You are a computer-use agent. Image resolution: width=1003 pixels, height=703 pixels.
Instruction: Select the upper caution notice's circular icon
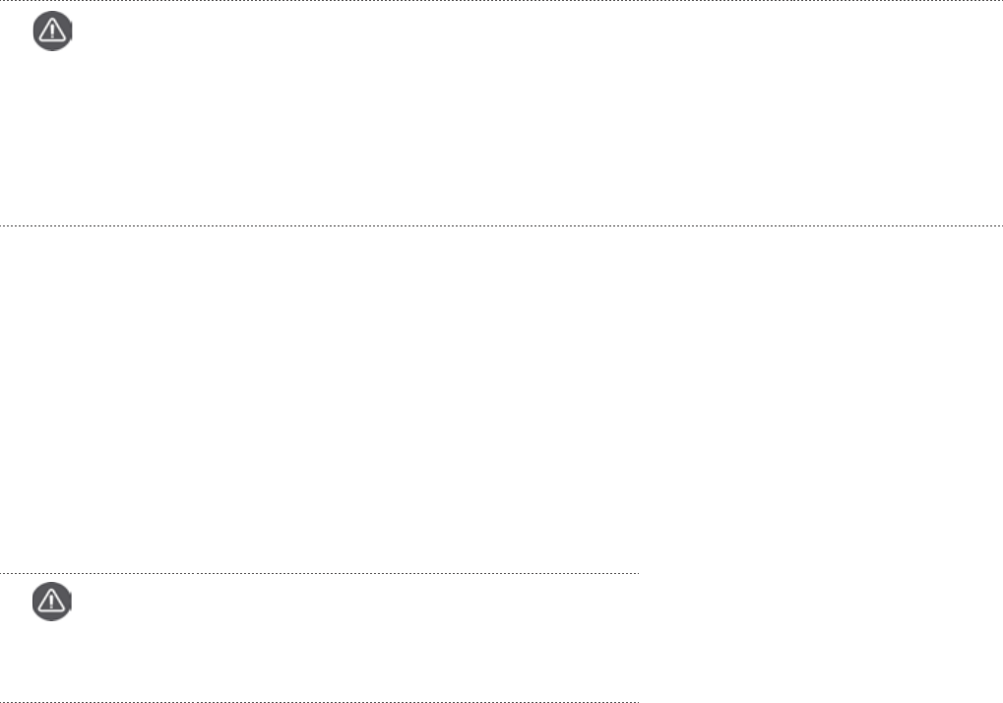coord(53,32)
